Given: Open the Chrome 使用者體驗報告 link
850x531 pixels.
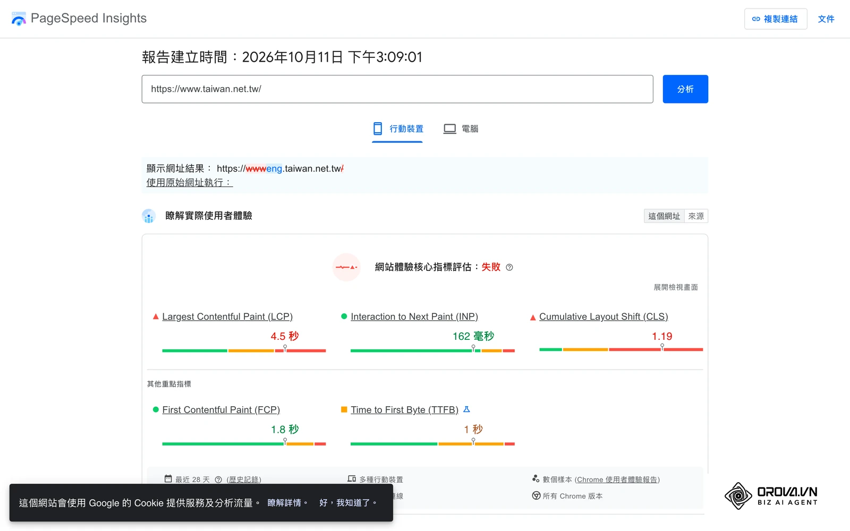Looking at the screenshot, I should 617,479.
